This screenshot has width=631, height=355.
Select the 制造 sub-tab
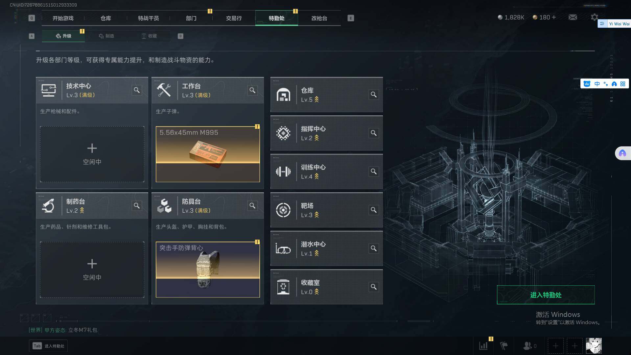point(106,36)
